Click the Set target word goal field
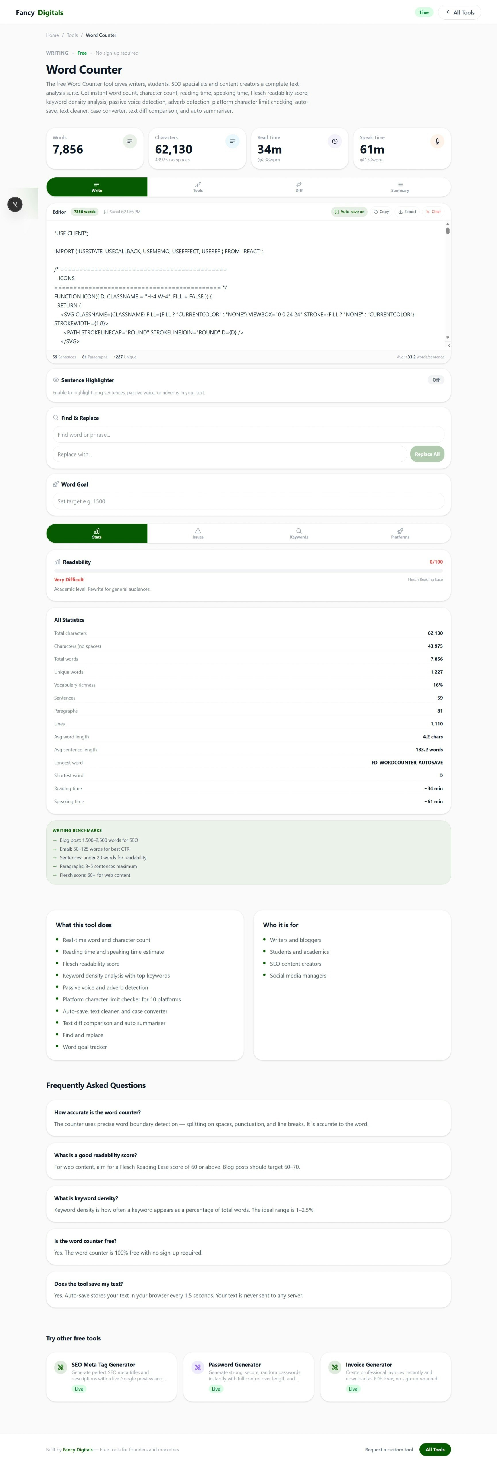 click(x=248, y=501)
